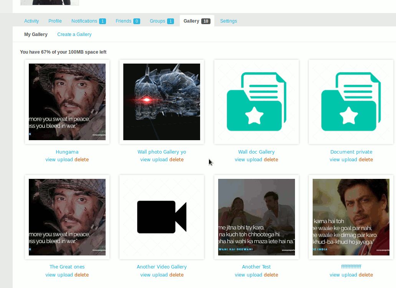This screenshot has height=288, width=396.
Task: Click the Another Test title link
Action: pyautogui.click(x=256, y=267)
